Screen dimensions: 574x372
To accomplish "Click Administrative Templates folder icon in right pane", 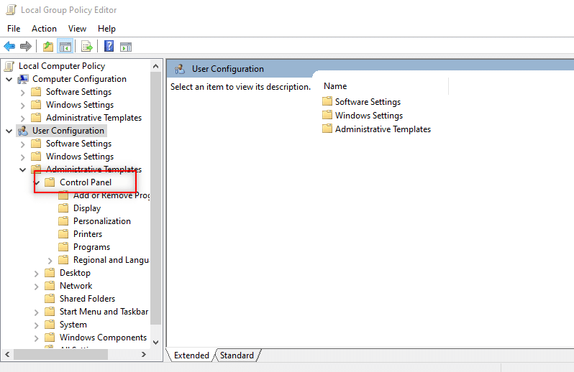I will (327, 129).
